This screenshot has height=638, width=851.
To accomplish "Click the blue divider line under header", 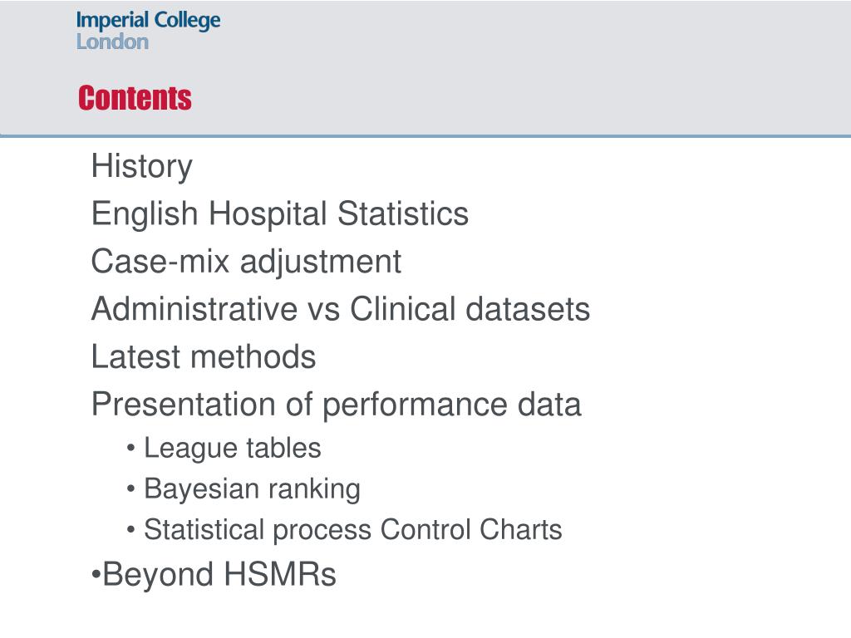I will 425,135.
